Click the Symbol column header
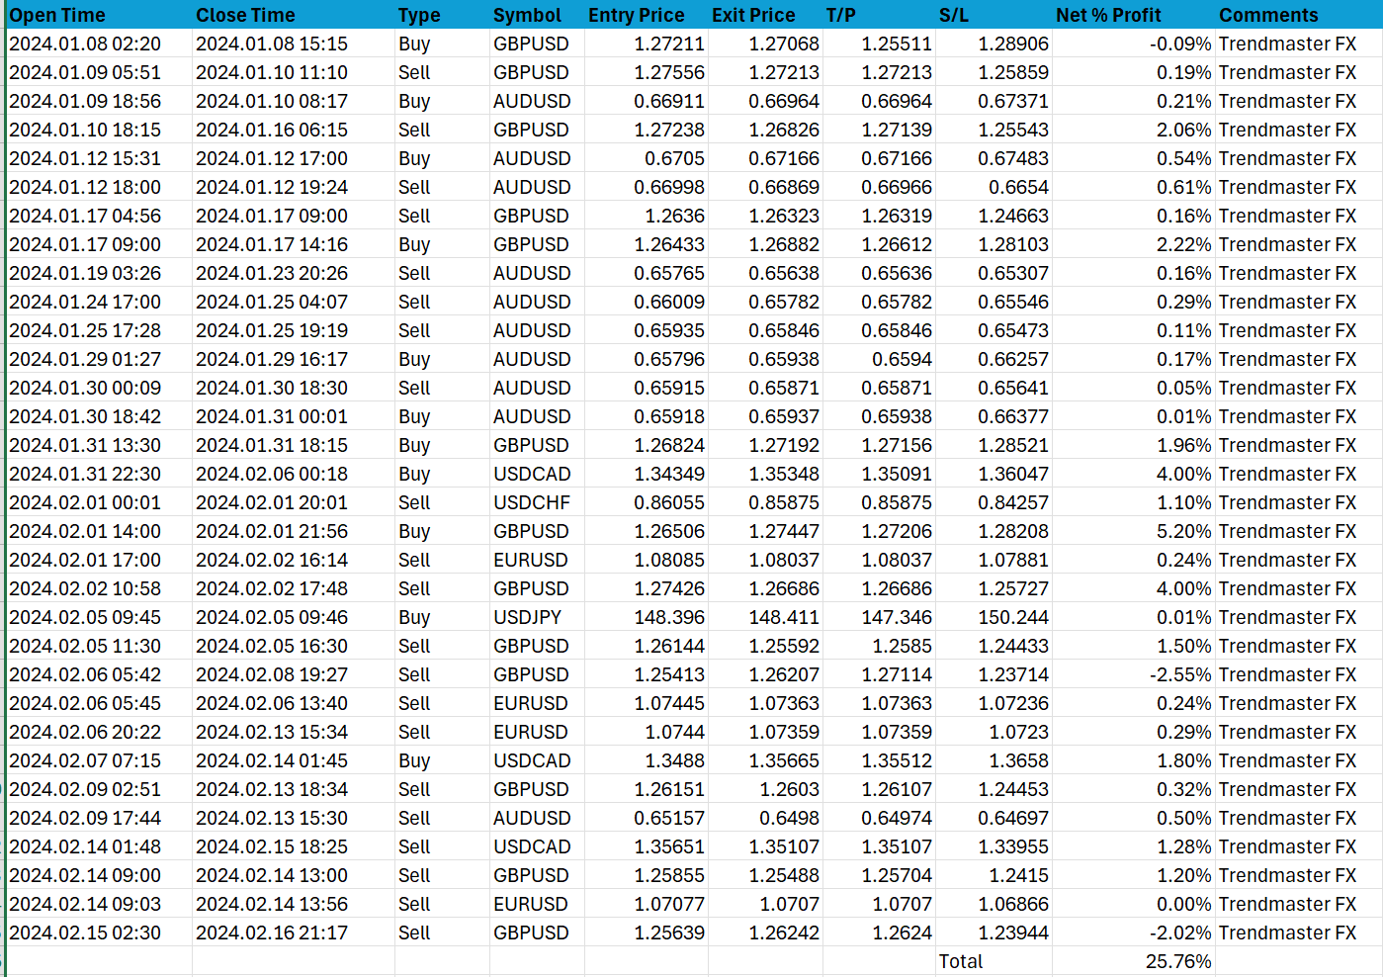This screenshot has width=1383, height=977. tap(537, 15)
